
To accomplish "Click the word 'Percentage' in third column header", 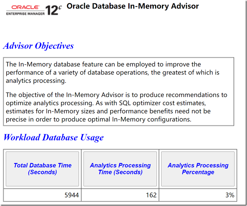I will (198, 172).
